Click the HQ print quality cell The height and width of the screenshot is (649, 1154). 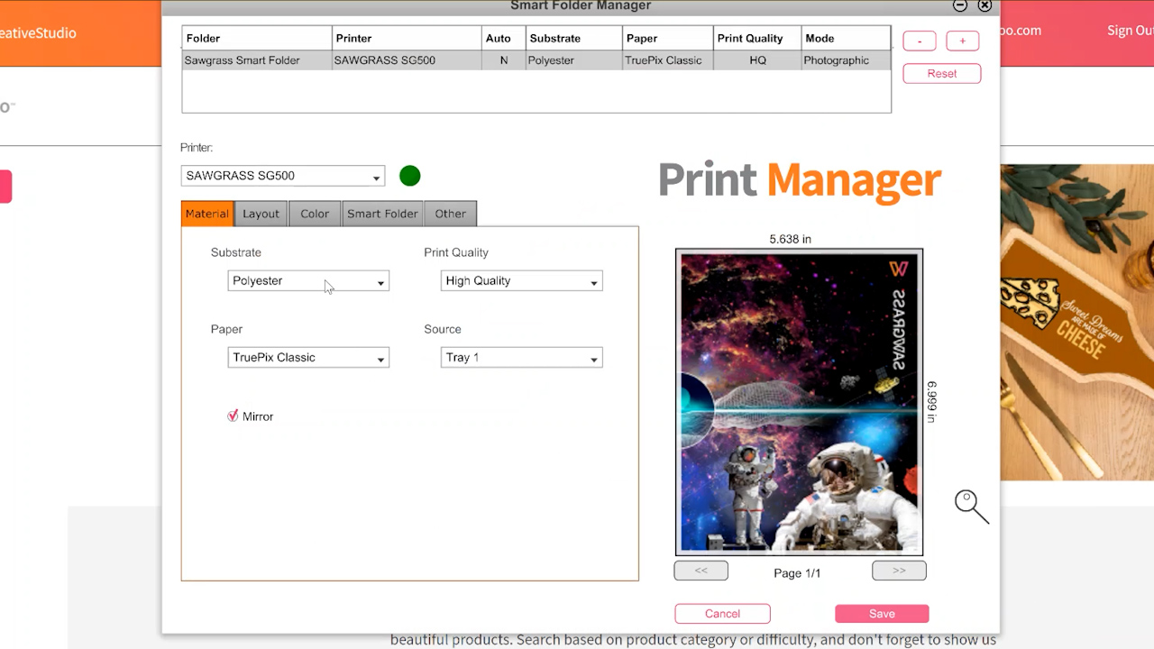coord(757,60)
